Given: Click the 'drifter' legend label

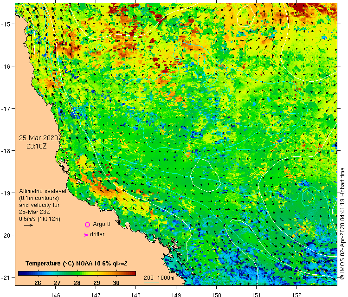Looking at the screenshot, I should click(97, 234).
